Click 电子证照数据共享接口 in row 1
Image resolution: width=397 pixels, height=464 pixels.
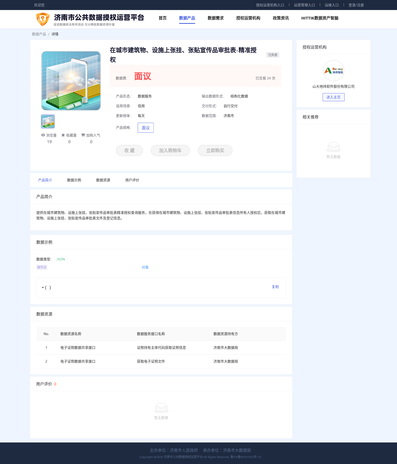click(78, 348)
